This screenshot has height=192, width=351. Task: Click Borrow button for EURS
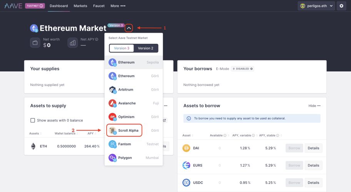[294, 166]
